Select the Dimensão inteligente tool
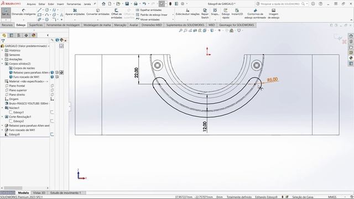This screenshot has width=354, height=199. pos(24,12)
